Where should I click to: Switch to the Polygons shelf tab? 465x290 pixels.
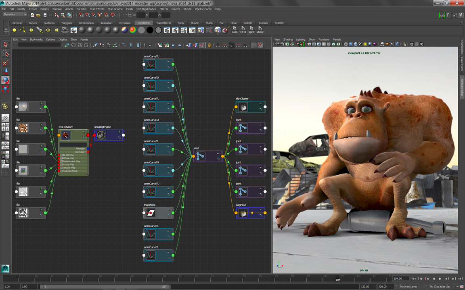tap(67, 23)
